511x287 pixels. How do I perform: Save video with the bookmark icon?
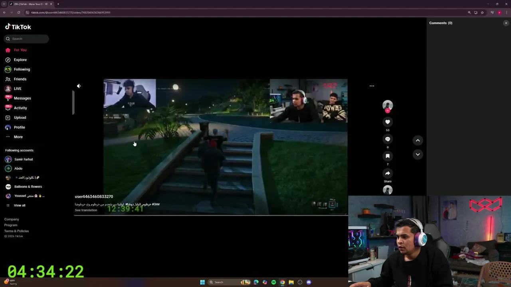388,156
